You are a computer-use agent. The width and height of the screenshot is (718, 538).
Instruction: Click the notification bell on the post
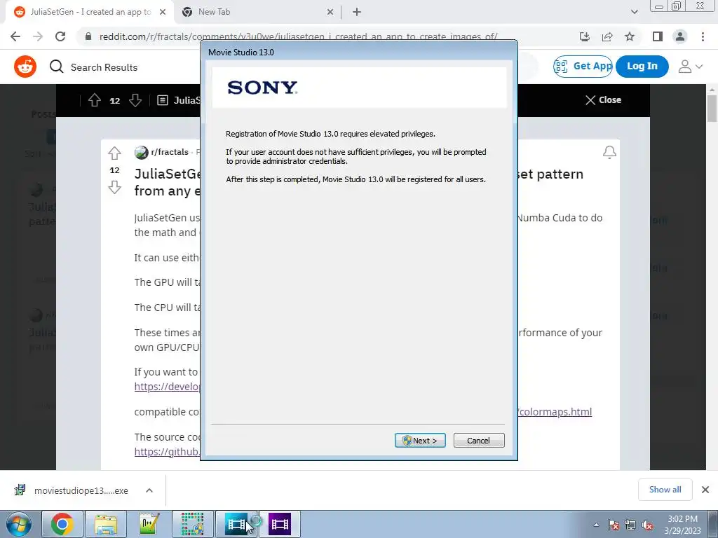609,152
